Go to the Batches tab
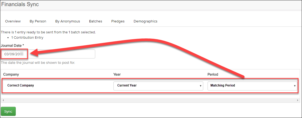The height and width of the screenshot is (118, 302). (x=96, y=21)
